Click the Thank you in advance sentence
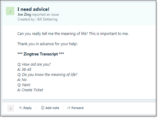The image size is (159, 119). coord(47,44)
